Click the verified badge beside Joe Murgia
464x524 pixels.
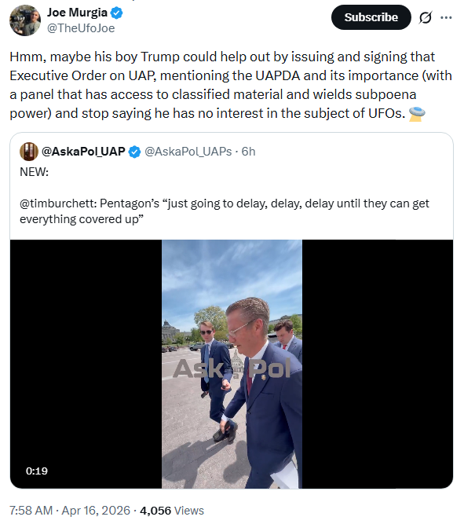116,13
